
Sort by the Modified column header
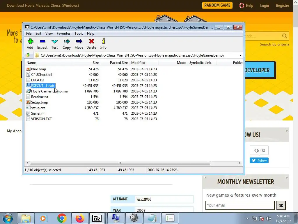tap(144, 63)
